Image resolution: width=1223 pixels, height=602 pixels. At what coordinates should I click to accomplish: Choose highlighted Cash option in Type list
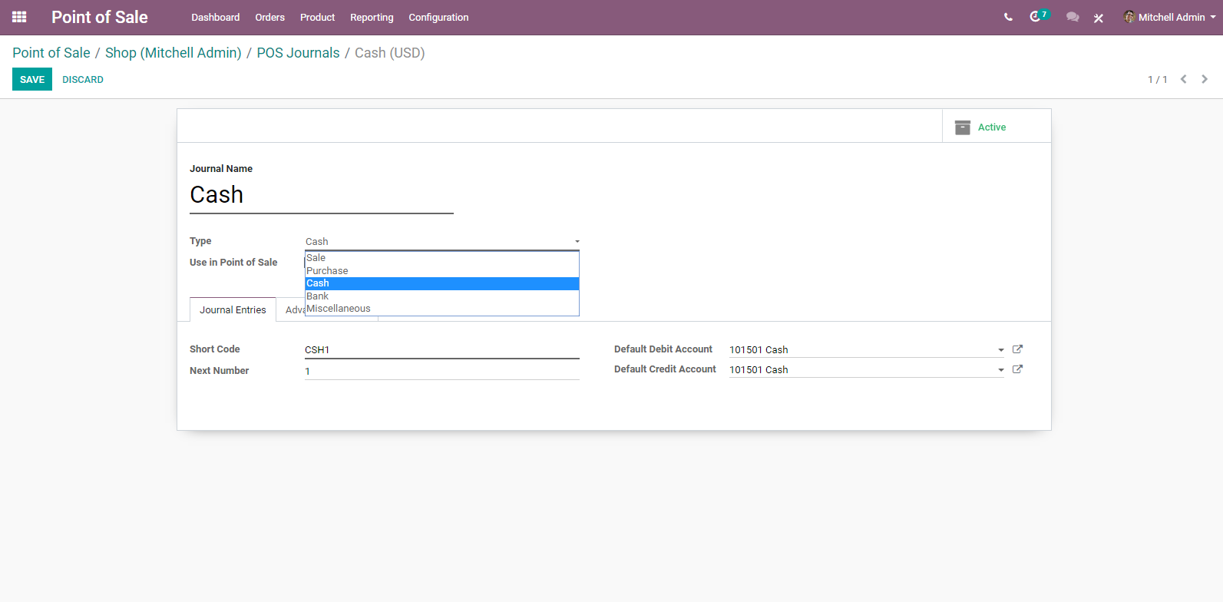point(442,283)
